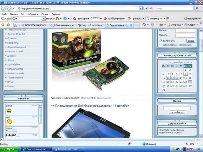
Task: Open the Сервис tools gear icon
Action: (x=186, y=25)
